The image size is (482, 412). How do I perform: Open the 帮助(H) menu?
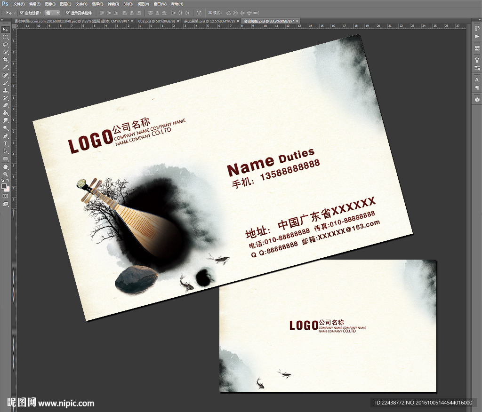click(177, 4)
